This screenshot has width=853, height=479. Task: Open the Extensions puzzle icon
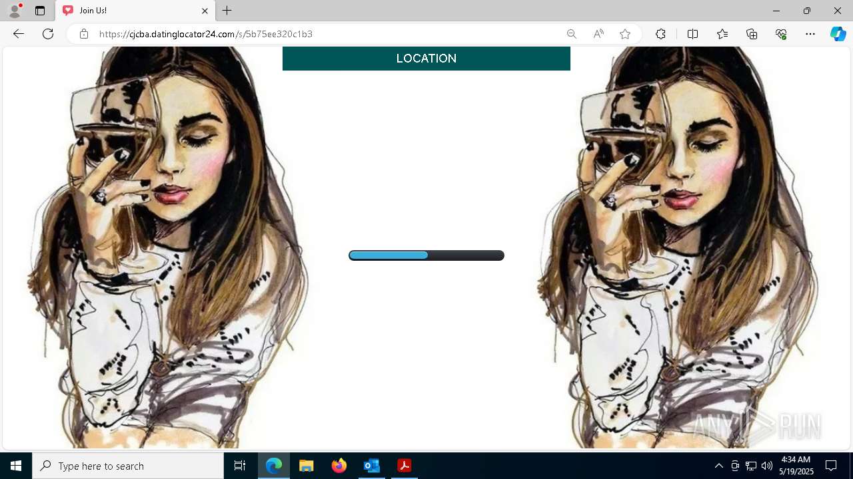[660, 34]
